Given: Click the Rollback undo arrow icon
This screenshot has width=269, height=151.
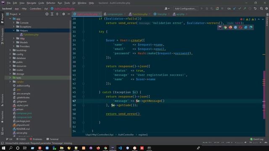Looking at the screenshot, I should click(255, 8).
